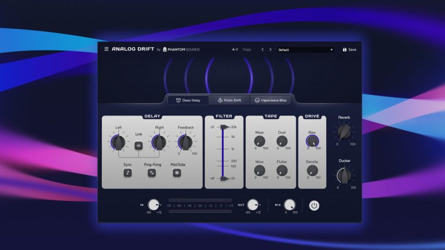Image resolution: width=445 pixels, height=250 pixels.
Task: Toggle Mid/Side mode
Action: point(177,172)
